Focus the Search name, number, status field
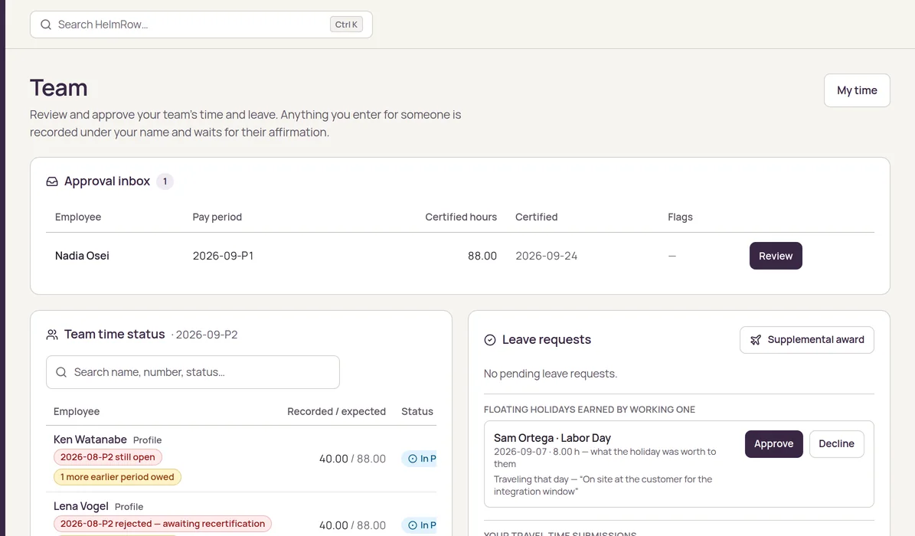The width and height of the screenshot is (915, 536). pyautogui.click(x=192, y=372)
